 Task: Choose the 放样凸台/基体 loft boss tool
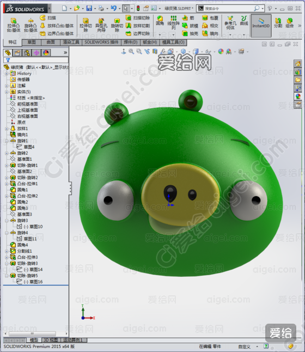coord(57,26)
